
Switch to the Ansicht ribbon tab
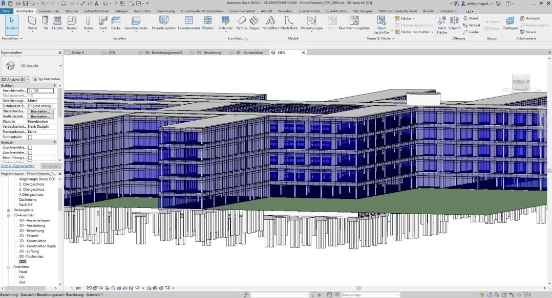pyautogui.click(x=266, y=11)
